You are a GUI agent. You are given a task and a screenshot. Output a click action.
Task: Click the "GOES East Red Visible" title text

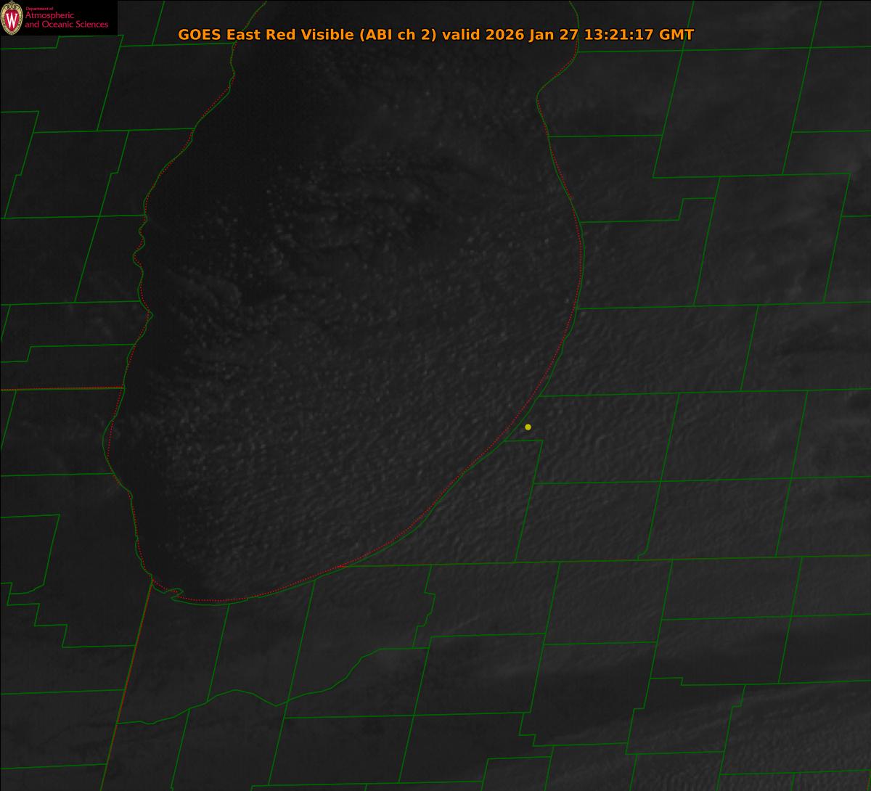(x=266, y=35)
